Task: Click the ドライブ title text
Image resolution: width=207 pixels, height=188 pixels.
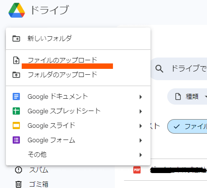Action: [50, 10]
